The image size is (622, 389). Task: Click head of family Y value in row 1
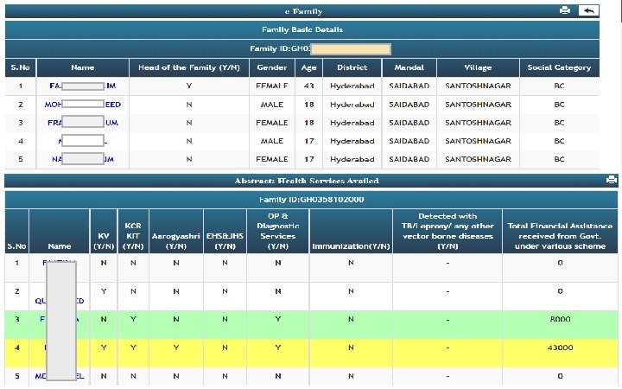pos(189,86)
